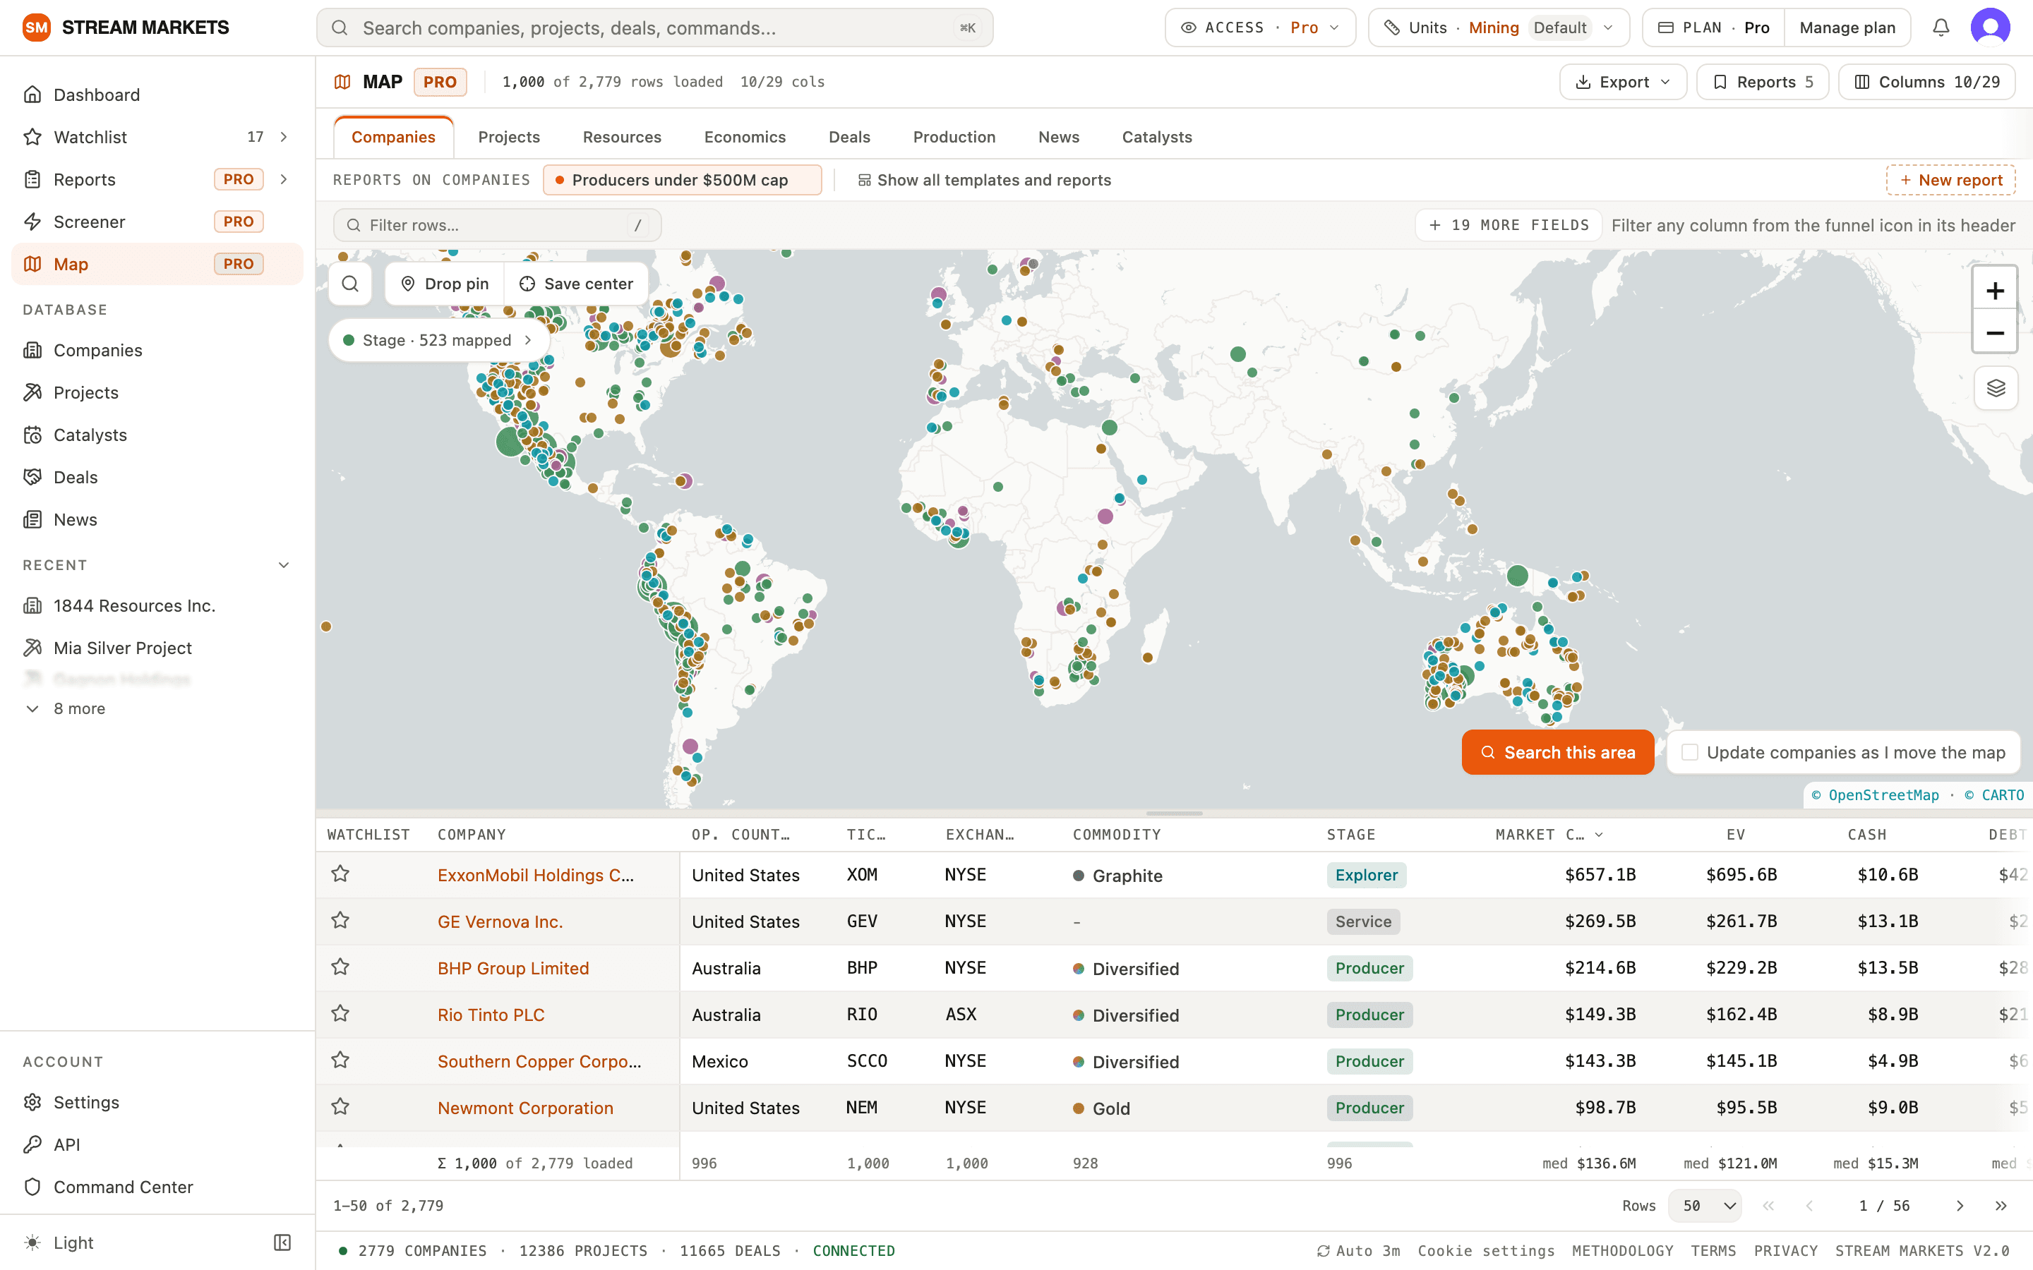This screenshot has height=1270, width=2033.
Task: Focus the Filter rows input
Action: [x=498, y=225]
